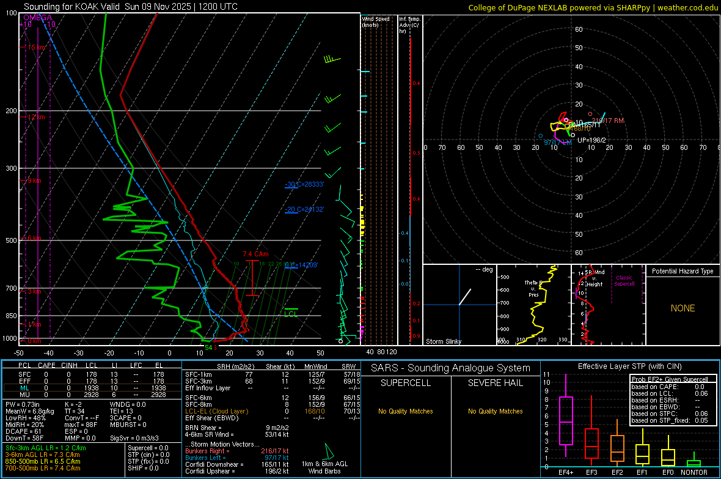Viewport: 721px width, 479px height.
Task: Click the Storm Slinky panel label
Action: [x=444, y=341]
